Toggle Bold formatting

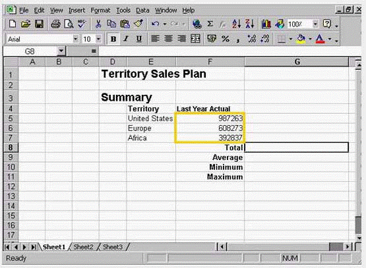113,39
